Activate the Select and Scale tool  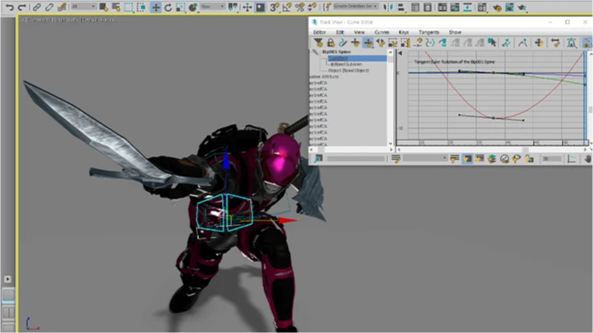pyautogui.click(x=181, y=7)
